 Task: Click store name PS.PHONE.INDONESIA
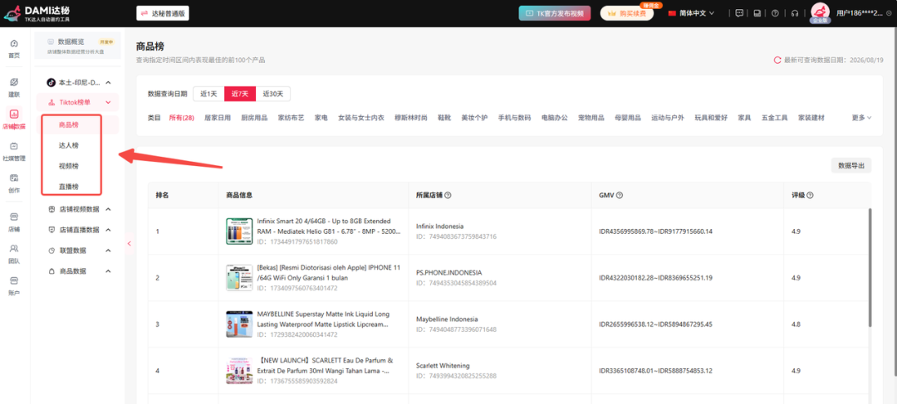click(449, 273)
